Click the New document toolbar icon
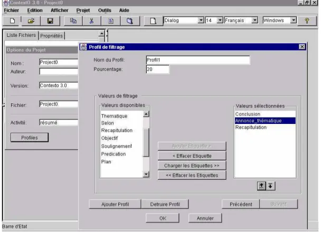This screenshot has width=322, height=232. pos(12,21)
